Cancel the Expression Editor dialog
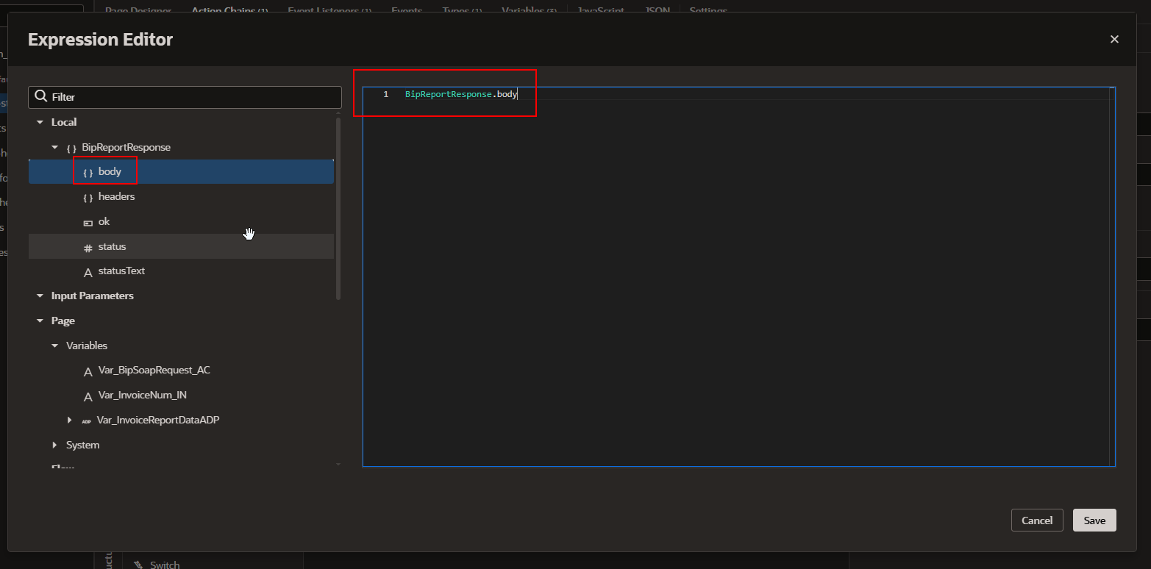1151x569 pixels. point(1037,520)
